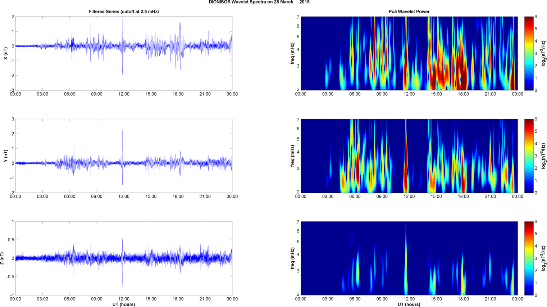Screen dimensions: 547x307
Task: Click the '18:00' tick under the Y series plot
Action: (178, 197)
